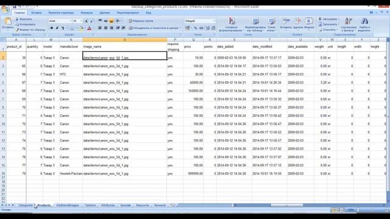Toggle underline formatting (Ч)
Screen dimensions: 390x219
[x=63, y=28]
